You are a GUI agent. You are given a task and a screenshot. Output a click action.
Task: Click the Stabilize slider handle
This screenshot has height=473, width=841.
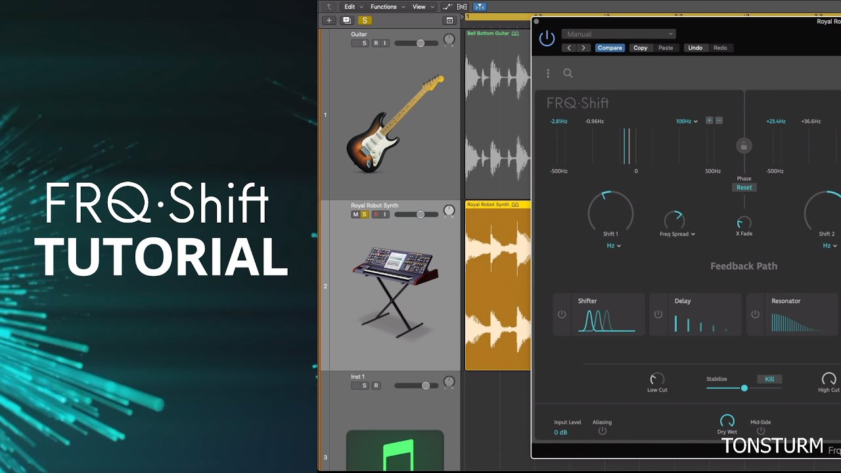point(744,388)
